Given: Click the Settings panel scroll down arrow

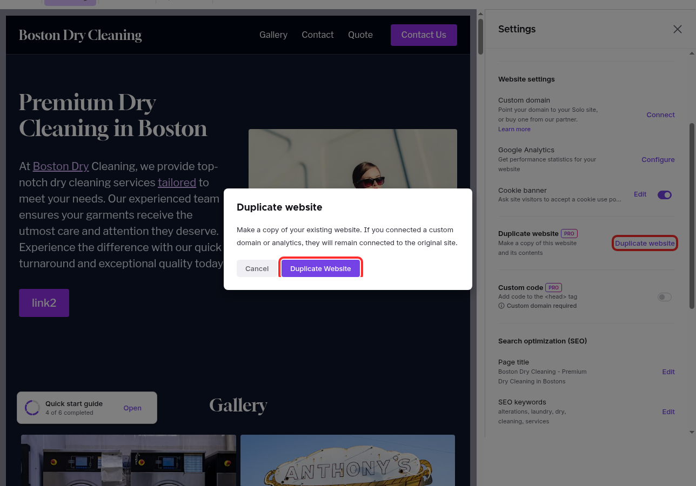Looking at the screenshot, I should click(x=692, y=432).
